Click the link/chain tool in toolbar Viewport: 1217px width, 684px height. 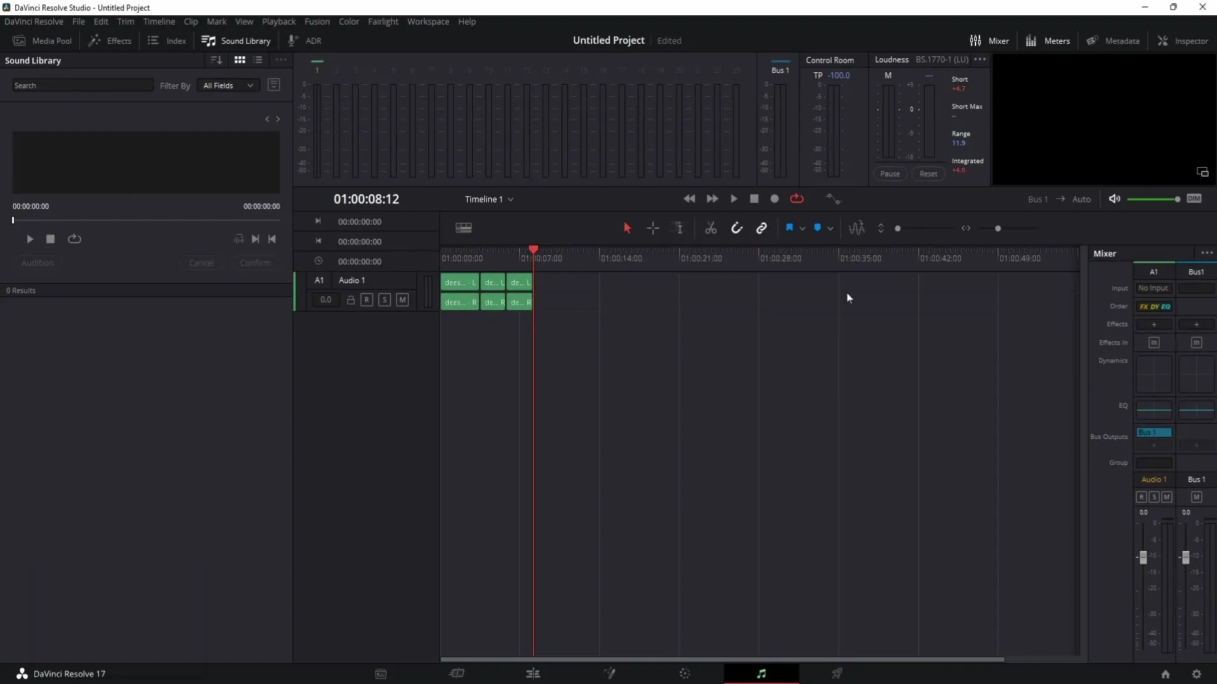pyautogui.click(x=761, y=228)
